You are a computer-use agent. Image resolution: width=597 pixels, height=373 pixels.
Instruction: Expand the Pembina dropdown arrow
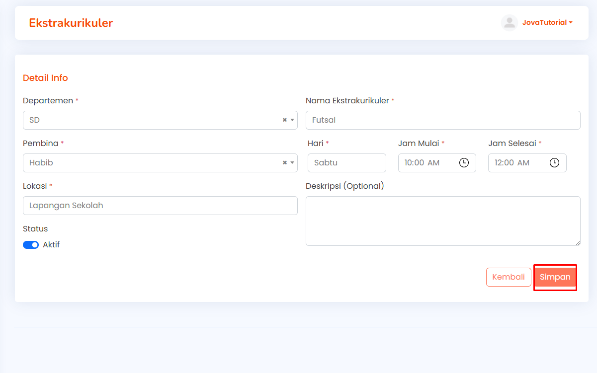pos(292,163)
